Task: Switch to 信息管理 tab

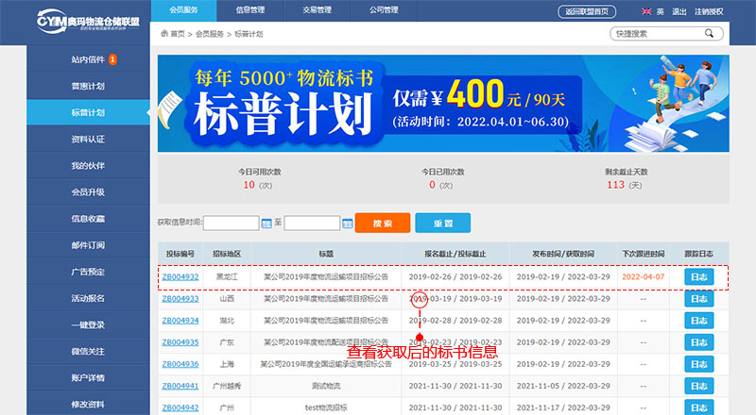Action: click(250, 10)
